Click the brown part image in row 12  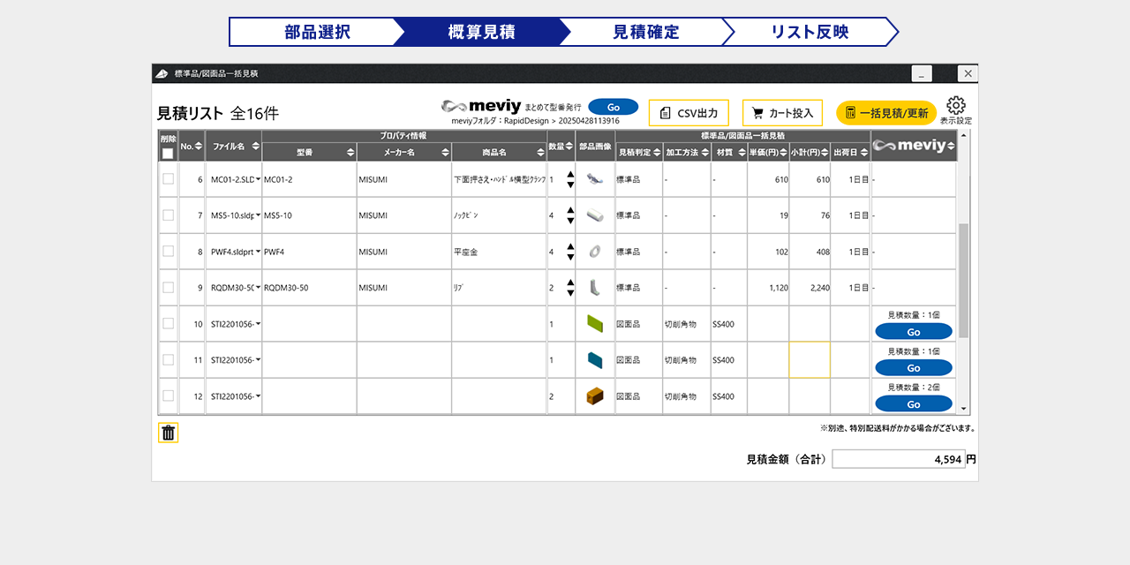tap(594, 396)
